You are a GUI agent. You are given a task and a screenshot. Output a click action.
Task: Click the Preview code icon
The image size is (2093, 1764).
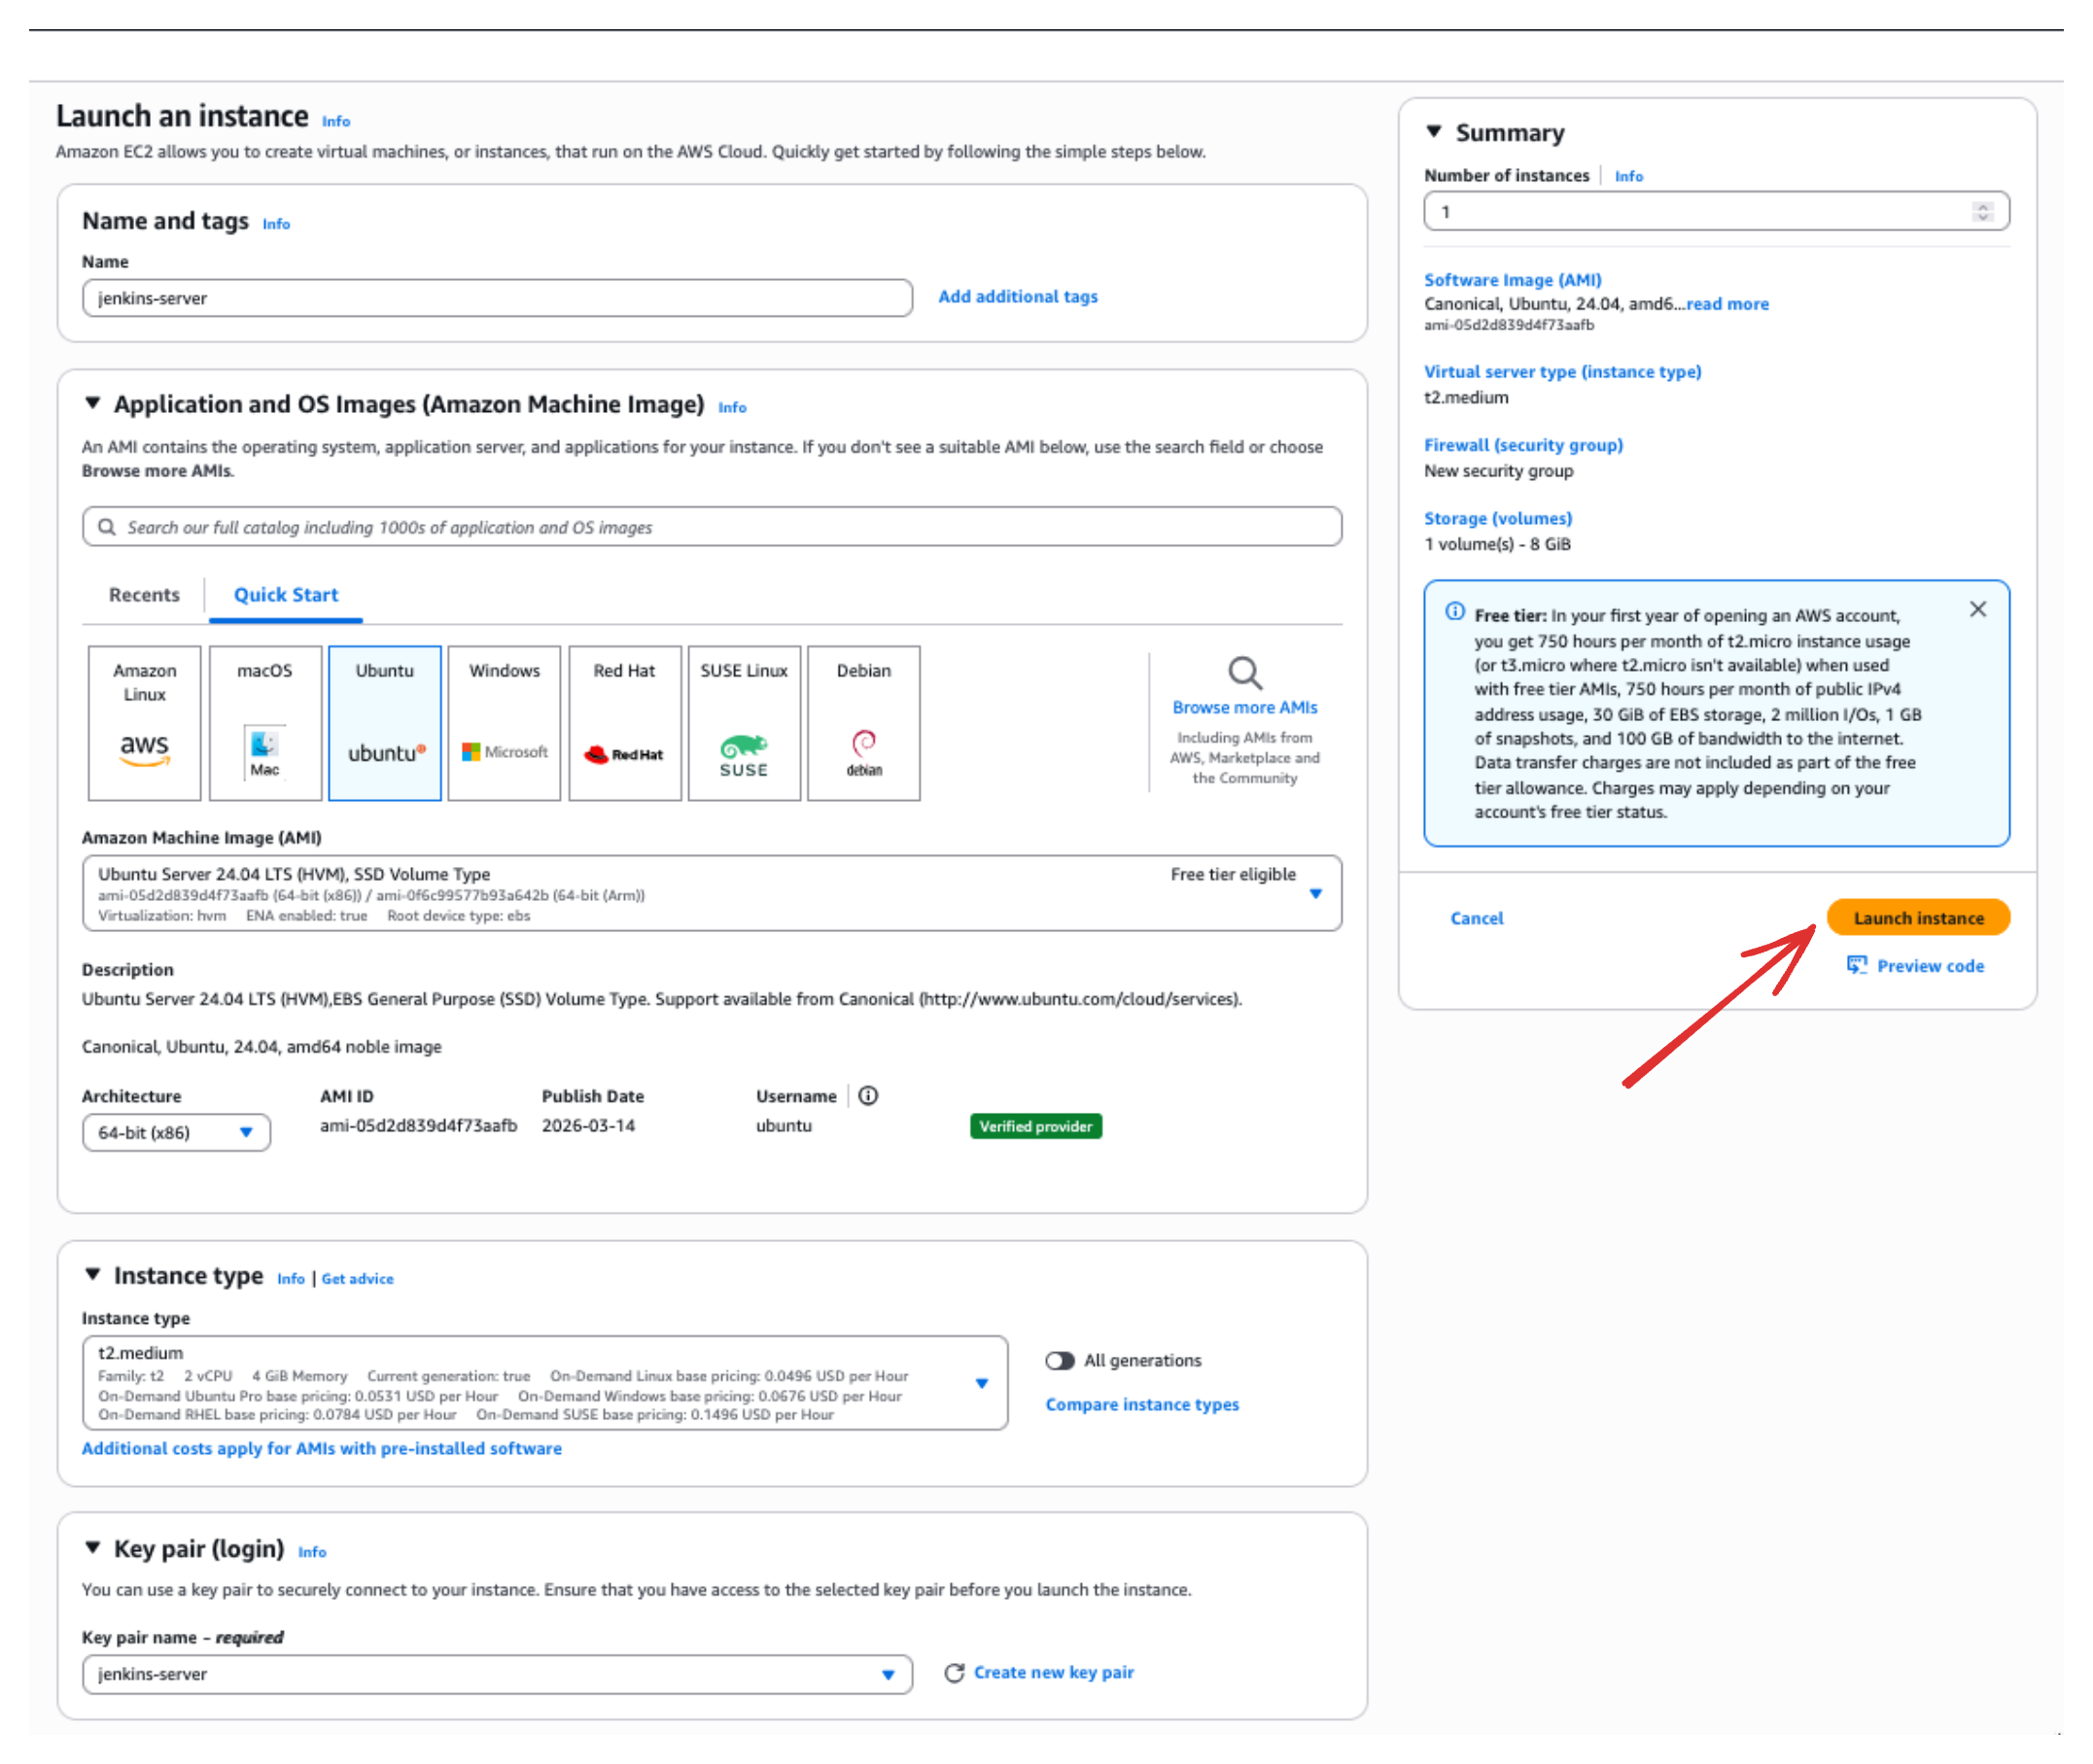[x=1857, y=966]
